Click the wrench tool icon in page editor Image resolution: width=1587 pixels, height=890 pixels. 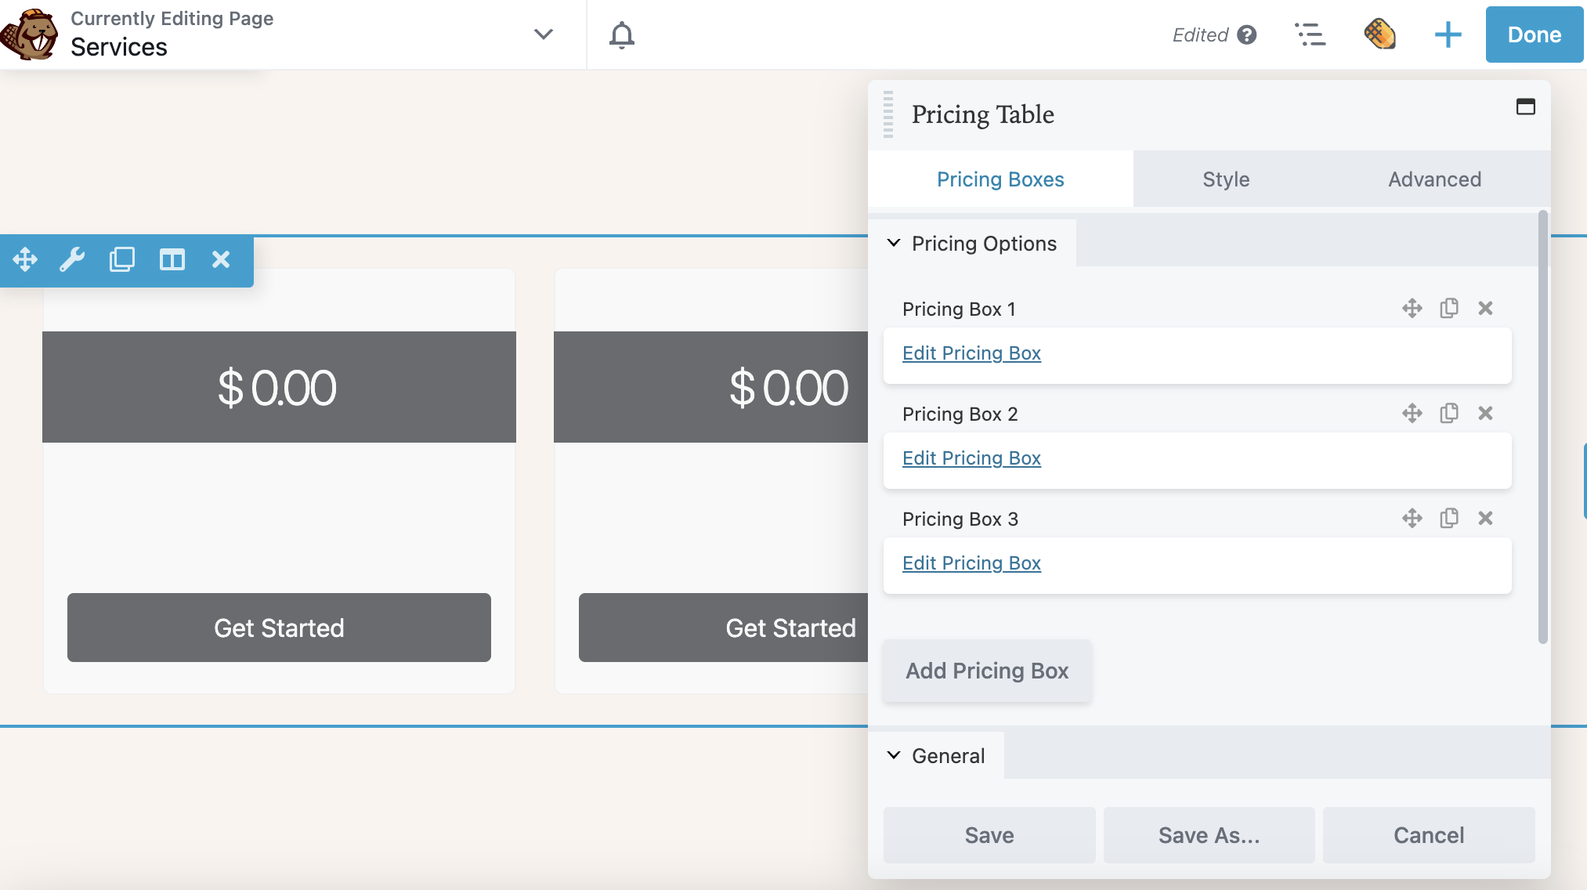click(x=73, y=259)
